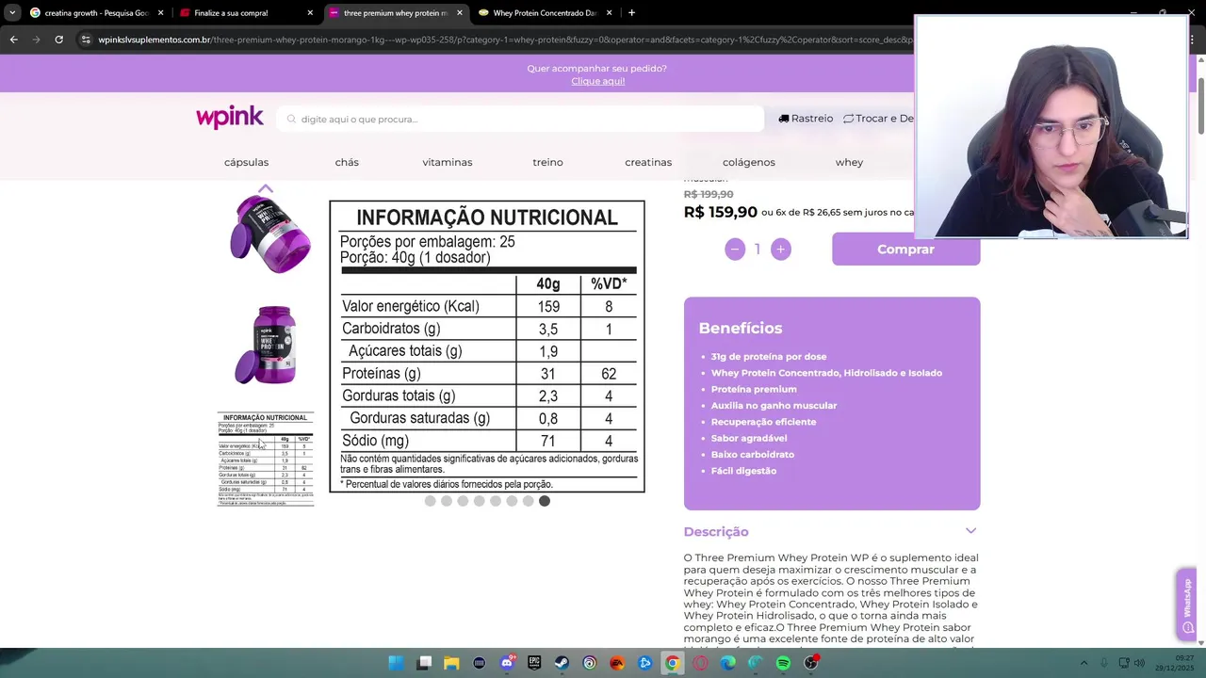The height and width of the screenshot is (678, 1206).
Task: Click the Google Chrome taskbar icon
Action: pos(672,663)
